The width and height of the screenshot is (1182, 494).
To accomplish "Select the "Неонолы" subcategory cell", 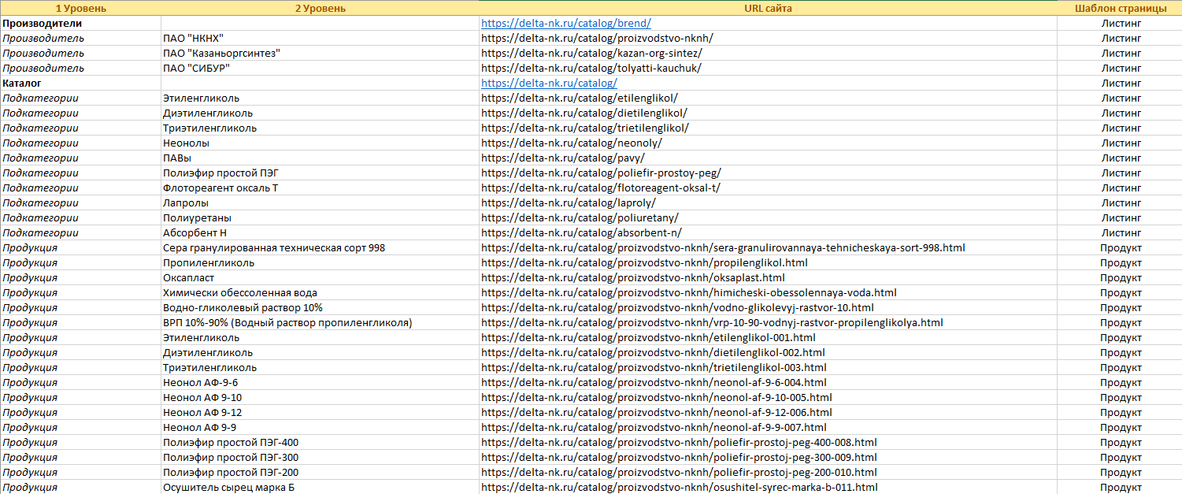I will coord(186,143).
